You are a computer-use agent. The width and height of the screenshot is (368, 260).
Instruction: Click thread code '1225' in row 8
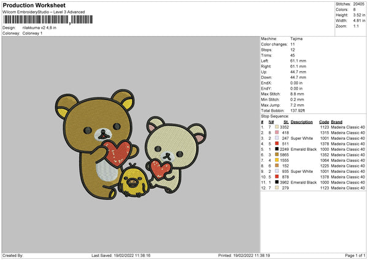point(324,166)
